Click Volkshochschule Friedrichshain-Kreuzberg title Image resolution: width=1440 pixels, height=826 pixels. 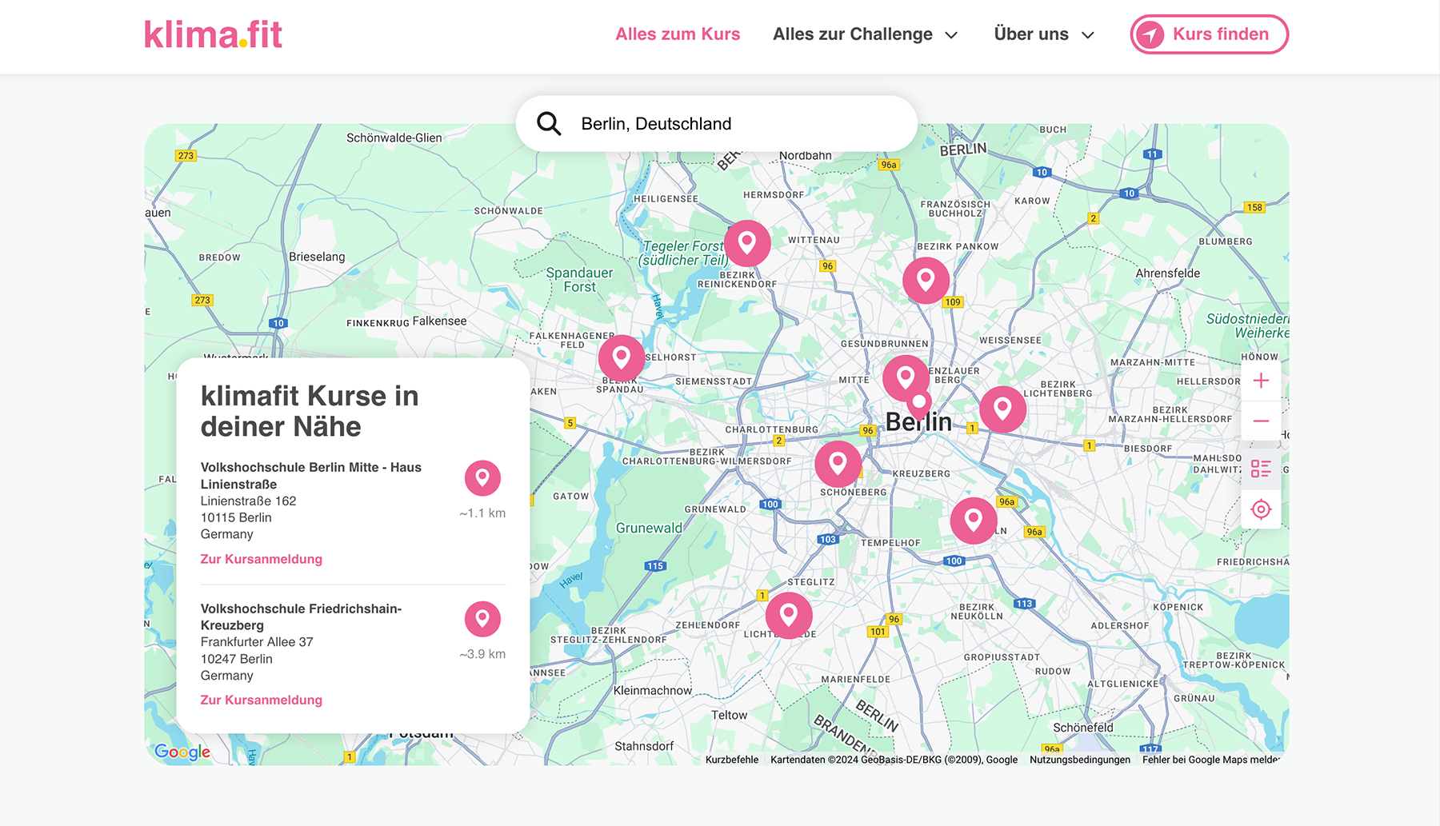pyautogui.click(x=301, y=617)
